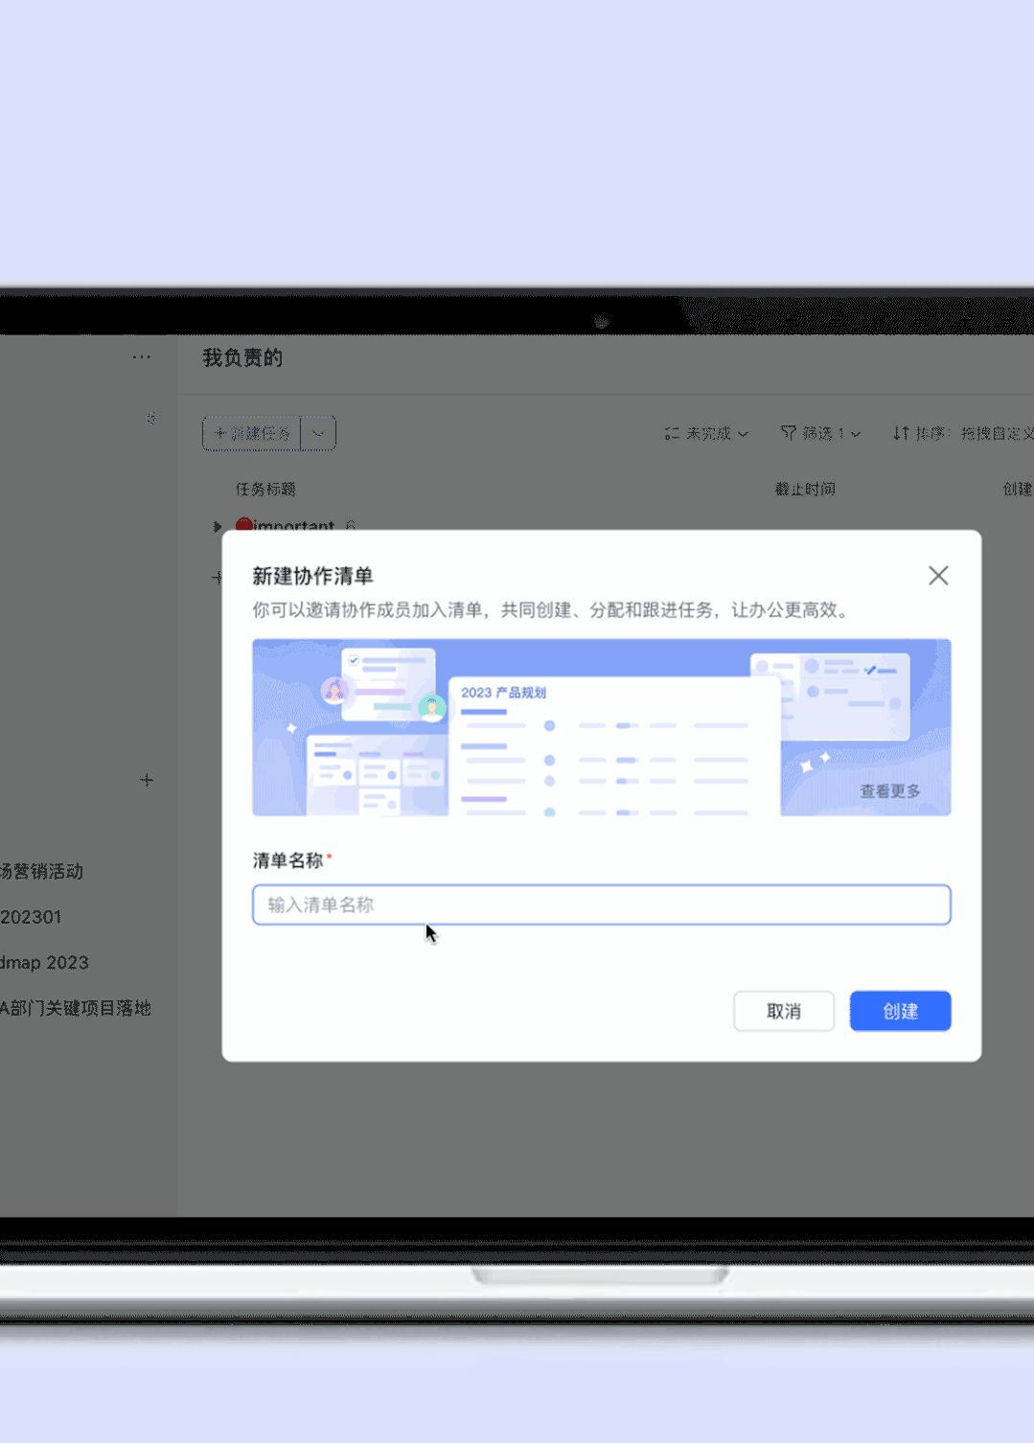Image resolution: width=1034 pixels, height=1443 pixels.
Task: Select the dmap 2023 list in sidebar
Action: [x=44, y=962]
